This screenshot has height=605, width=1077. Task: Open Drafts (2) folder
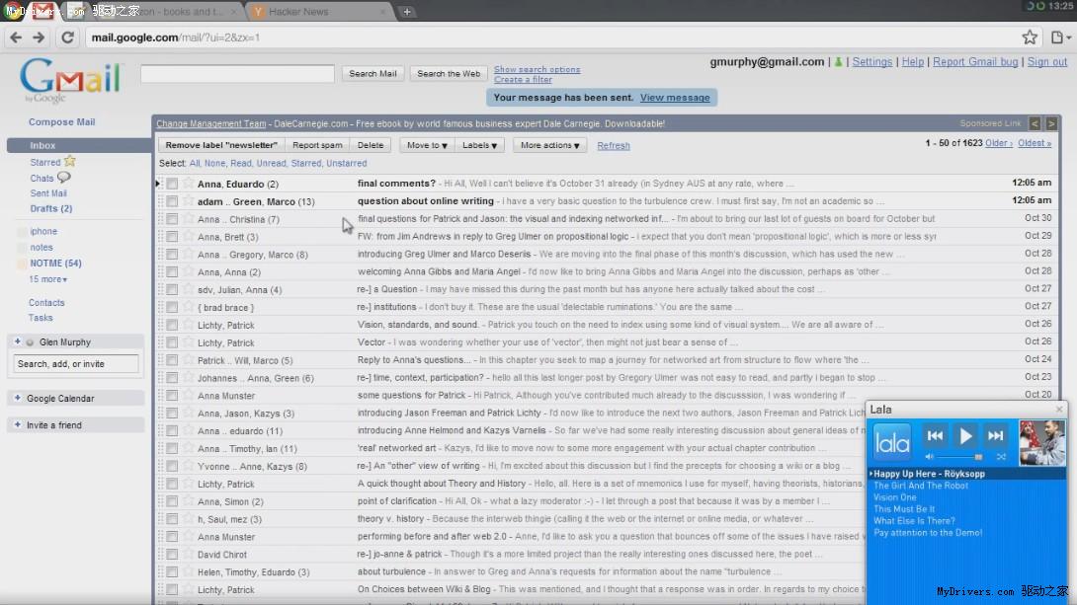(50, 208)
